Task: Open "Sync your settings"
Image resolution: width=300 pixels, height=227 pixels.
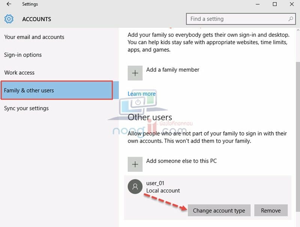Action: [x=26, y=108]
